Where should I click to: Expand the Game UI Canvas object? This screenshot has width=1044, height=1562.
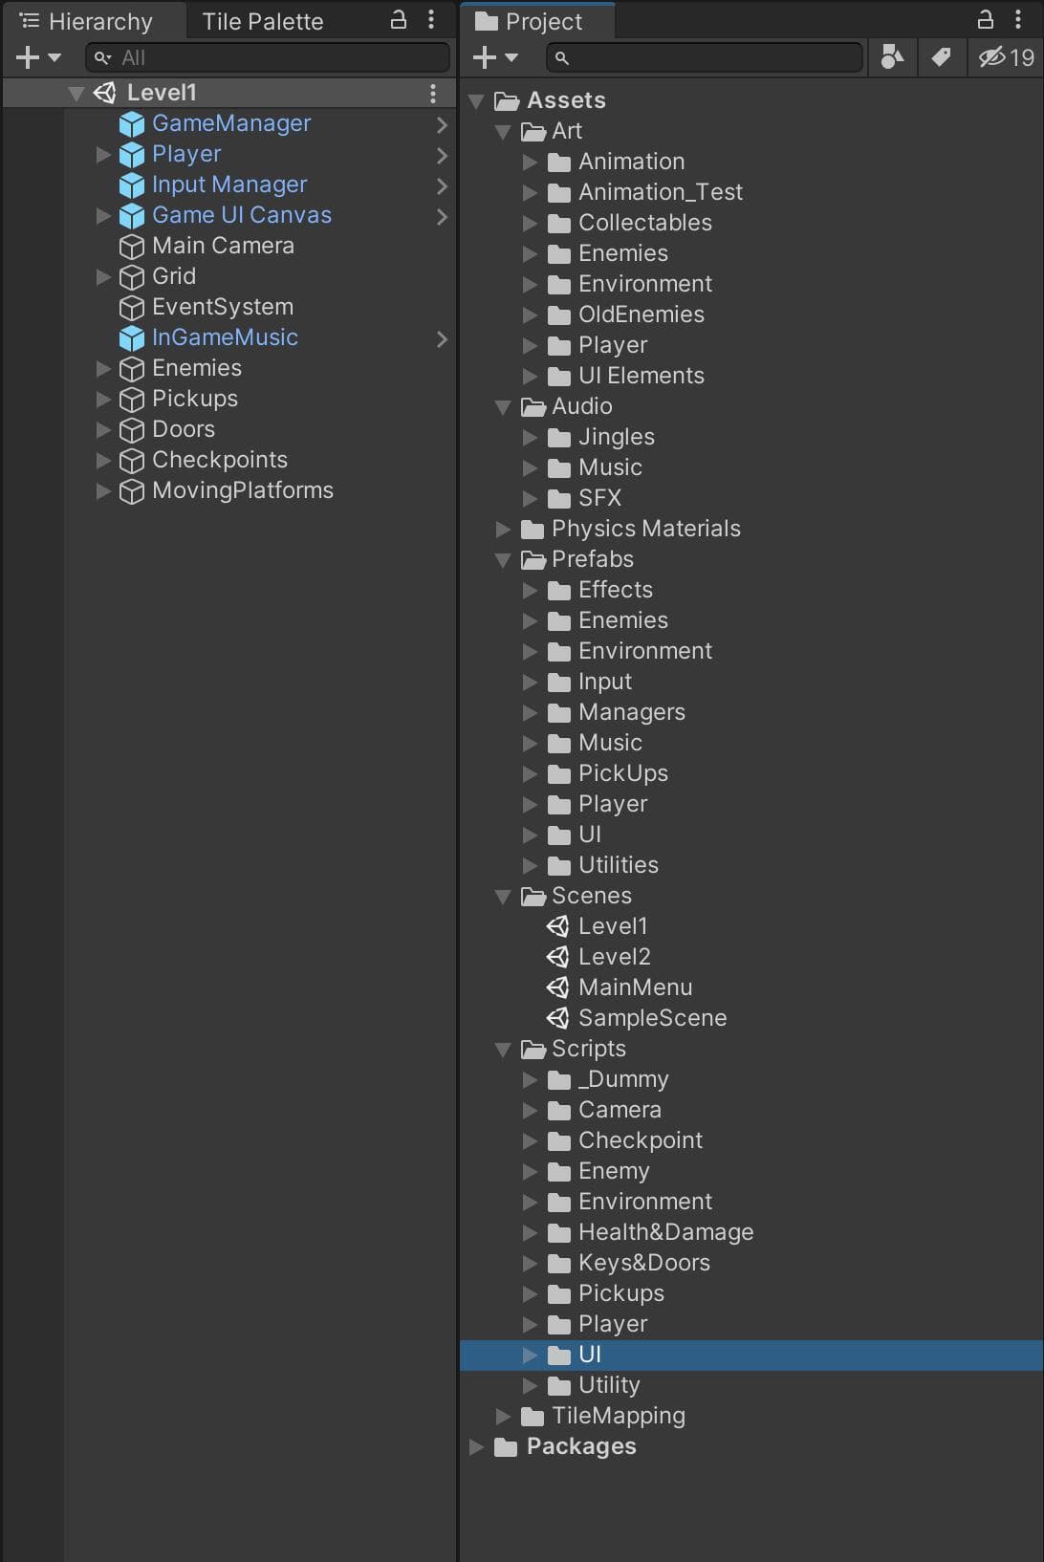pos(103,216)
